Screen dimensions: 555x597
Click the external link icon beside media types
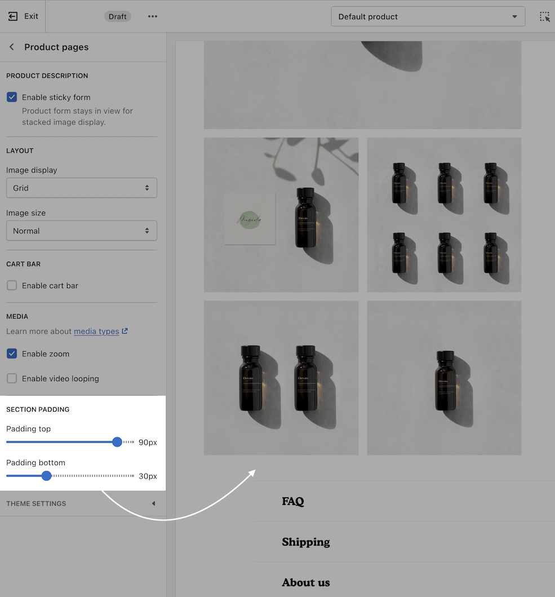(x=125, y=331)
